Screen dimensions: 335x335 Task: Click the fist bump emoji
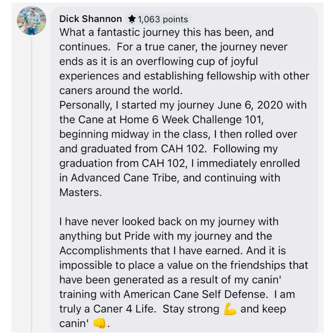100,323
